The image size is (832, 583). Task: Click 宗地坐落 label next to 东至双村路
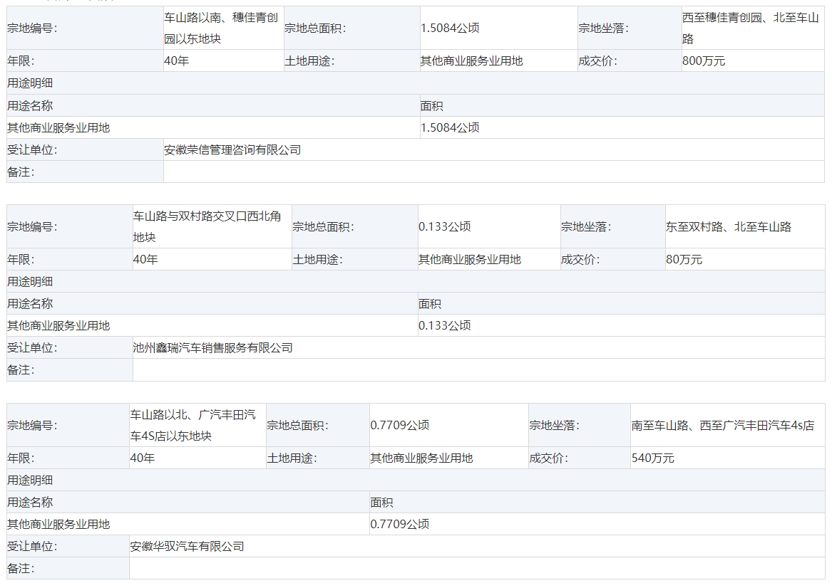[586, 227]
